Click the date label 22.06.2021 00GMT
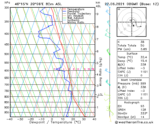 (121, 4)
